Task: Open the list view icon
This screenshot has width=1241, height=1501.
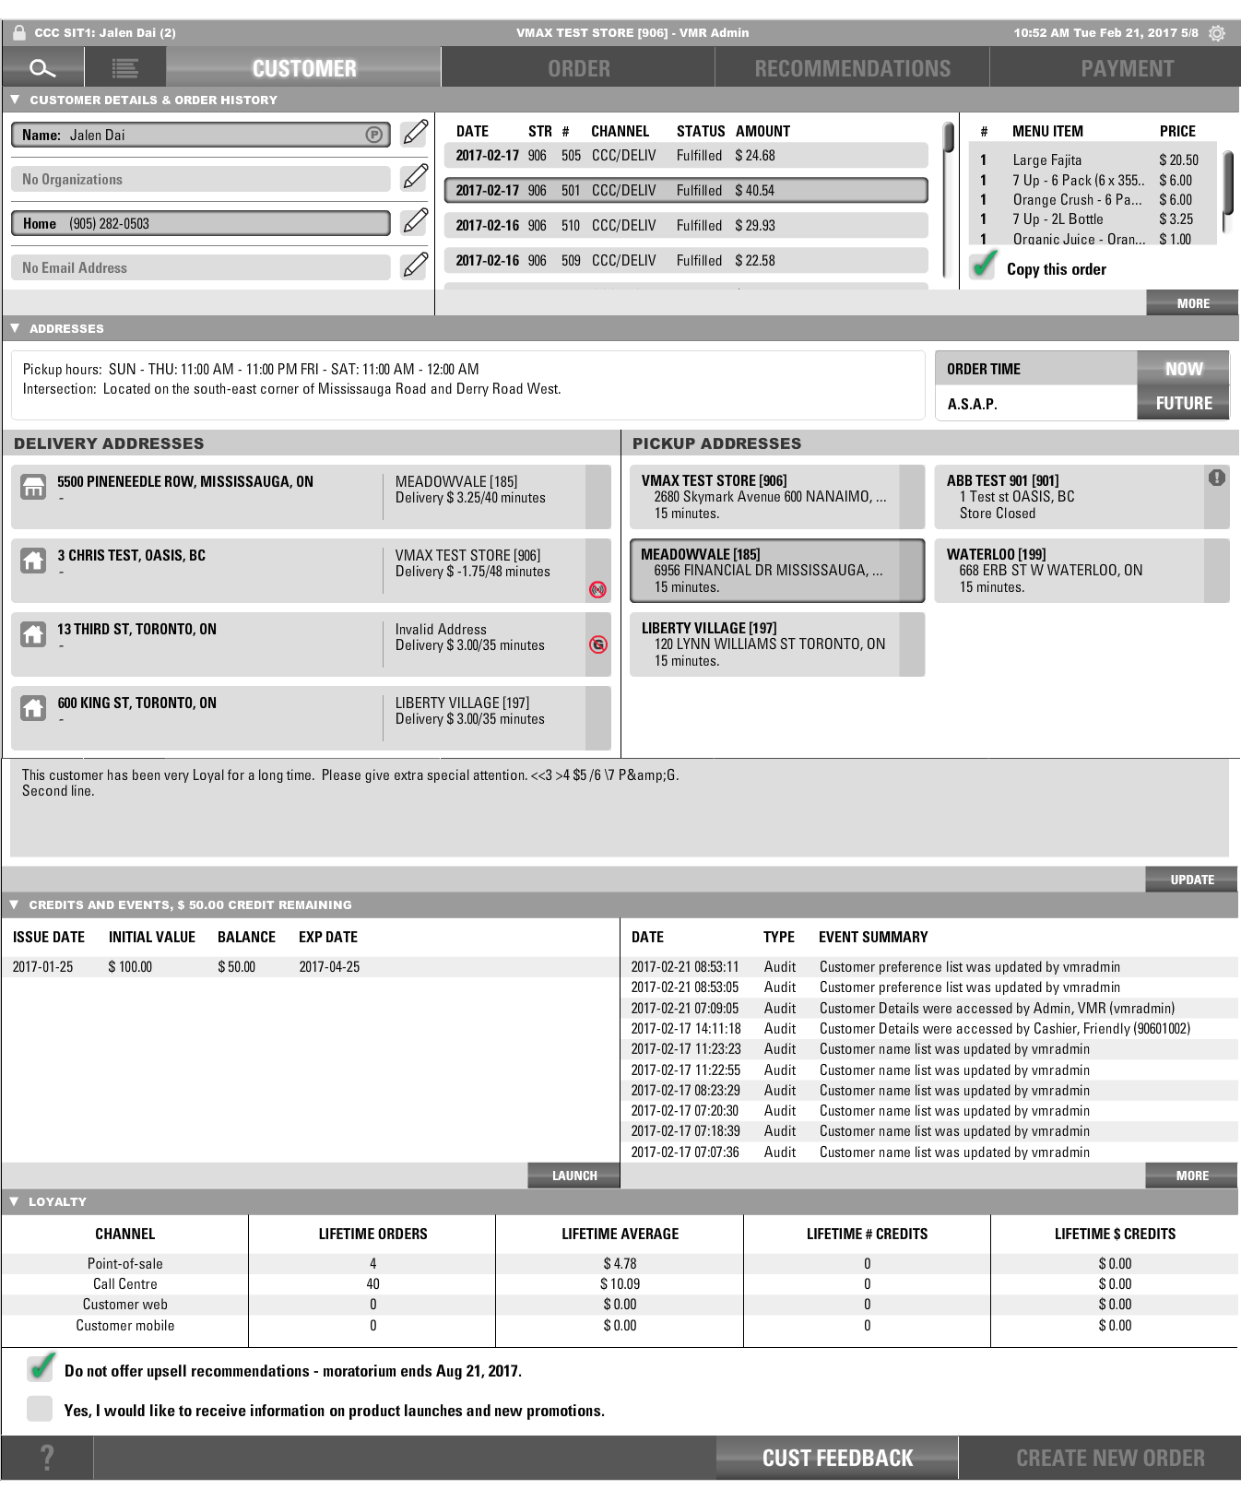Action: 125,68
